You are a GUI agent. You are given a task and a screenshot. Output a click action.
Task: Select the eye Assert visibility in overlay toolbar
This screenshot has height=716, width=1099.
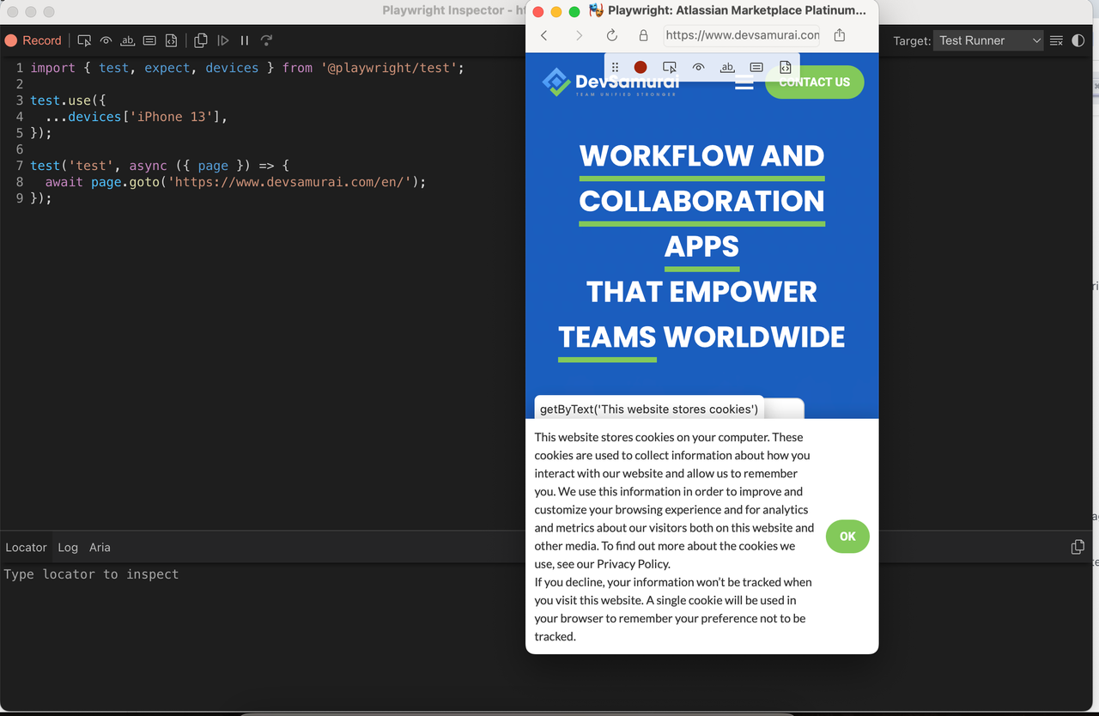[699, 67]
